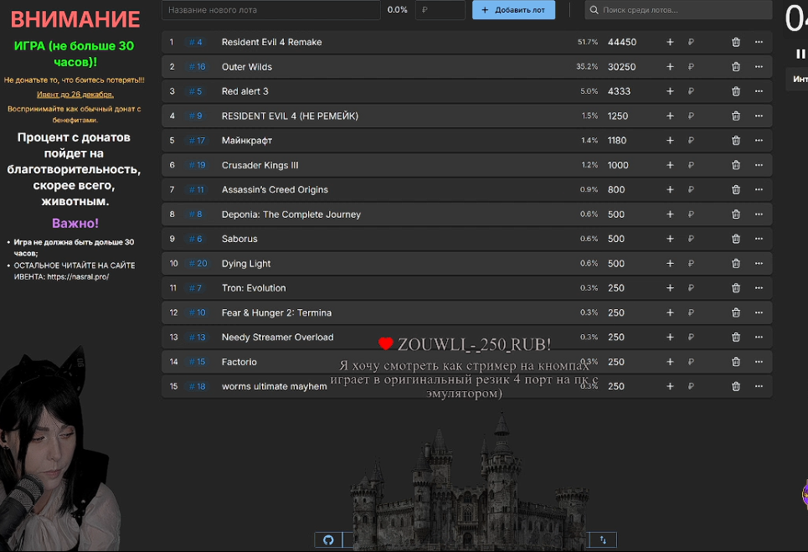The width and height of the screenshot is (808, 552).
Task: Open three-dot menu for worms ultimate mayhem
Action: coord(759,386)
